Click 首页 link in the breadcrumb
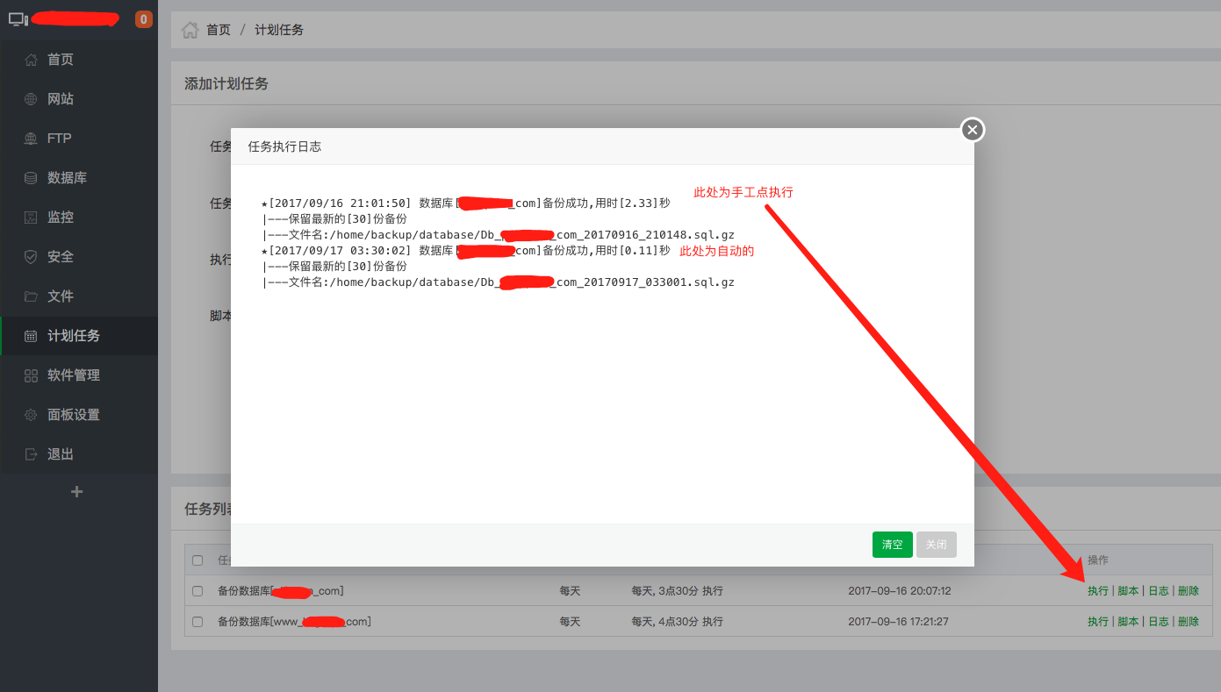 pyautogui.click(x=219, y=30)
